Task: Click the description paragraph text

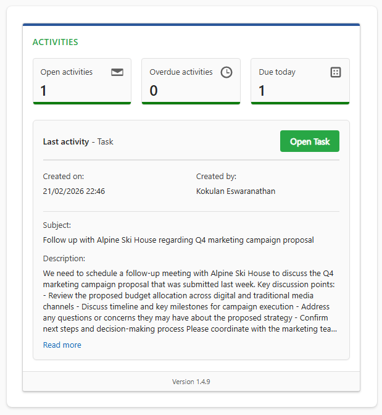Action: (190, 301)
